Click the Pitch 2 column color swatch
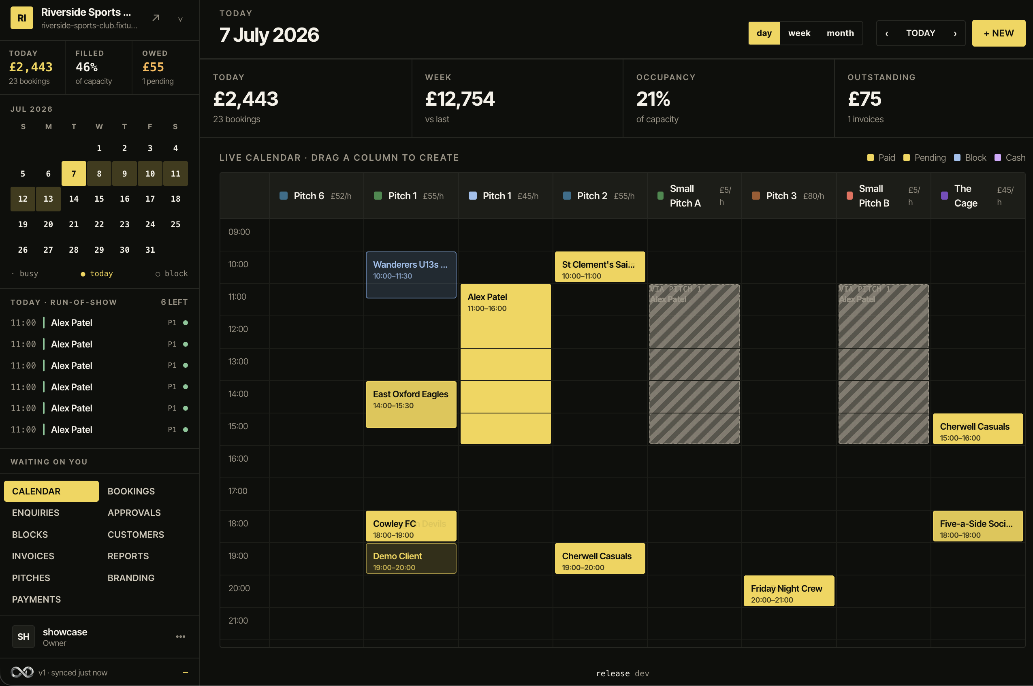The height and width of the screenshot is (686, 1033). tap(567, 196)
